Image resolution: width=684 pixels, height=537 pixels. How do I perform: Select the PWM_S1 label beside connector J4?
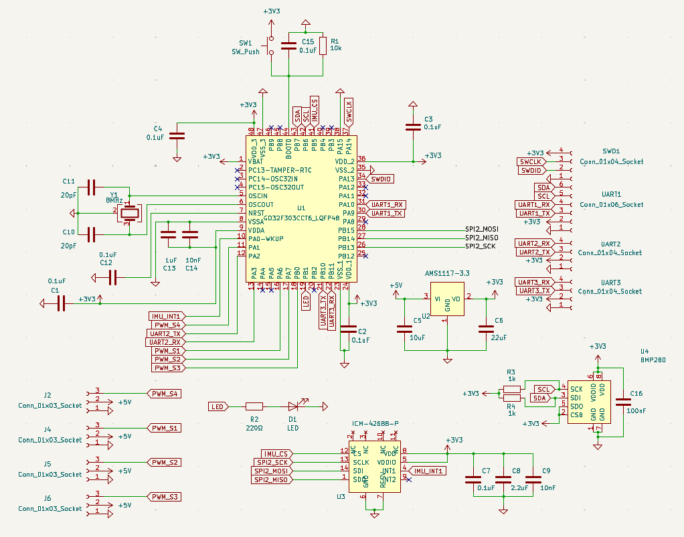pos(164,428)
